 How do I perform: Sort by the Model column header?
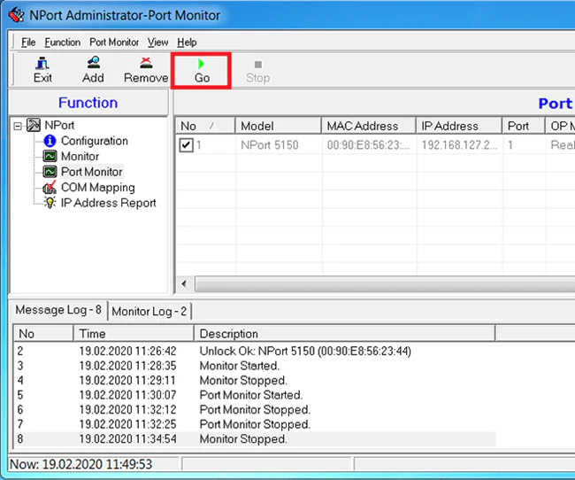278,126
